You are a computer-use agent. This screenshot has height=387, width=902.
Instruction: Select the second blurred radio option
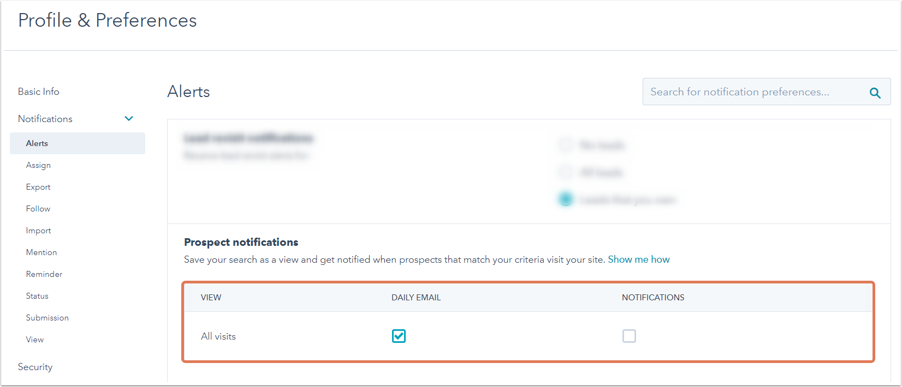tap(566, 172)
